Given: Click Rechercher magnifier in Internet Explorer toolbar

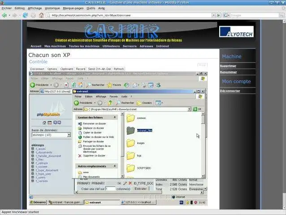Looking at the screenshot, I should pyautogui.click(x=89, y=85).
